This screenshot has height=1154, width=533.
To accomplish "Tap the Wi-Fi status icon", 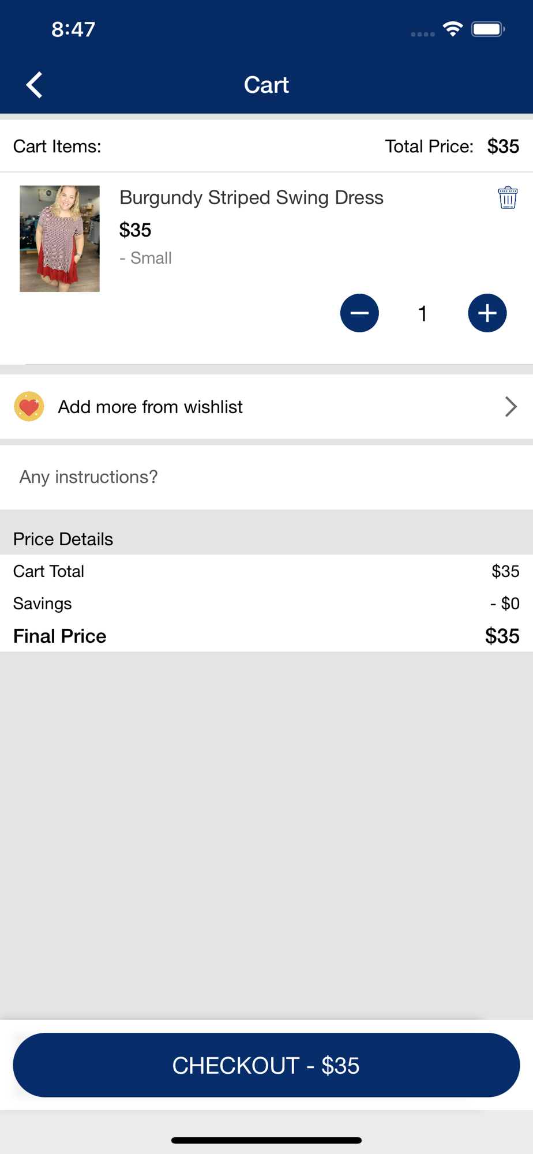I will point(453,29).
